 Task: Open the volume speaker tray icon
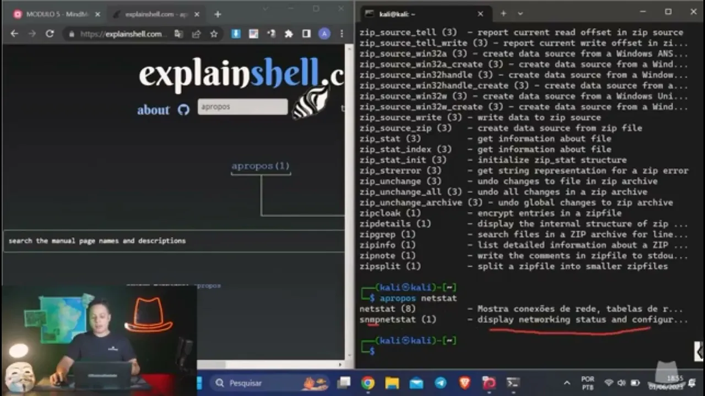point(622,383)
